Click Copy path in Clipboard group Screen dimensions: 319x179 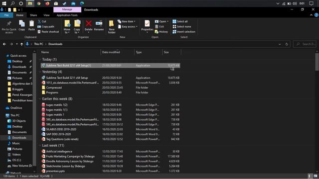(x=46, y=26)
